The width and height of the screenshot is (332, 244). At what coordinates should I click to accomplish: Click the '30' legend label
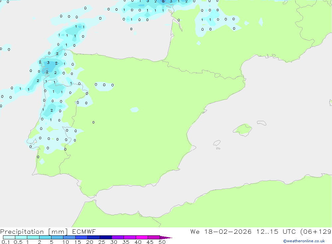[x=114, y=242]
